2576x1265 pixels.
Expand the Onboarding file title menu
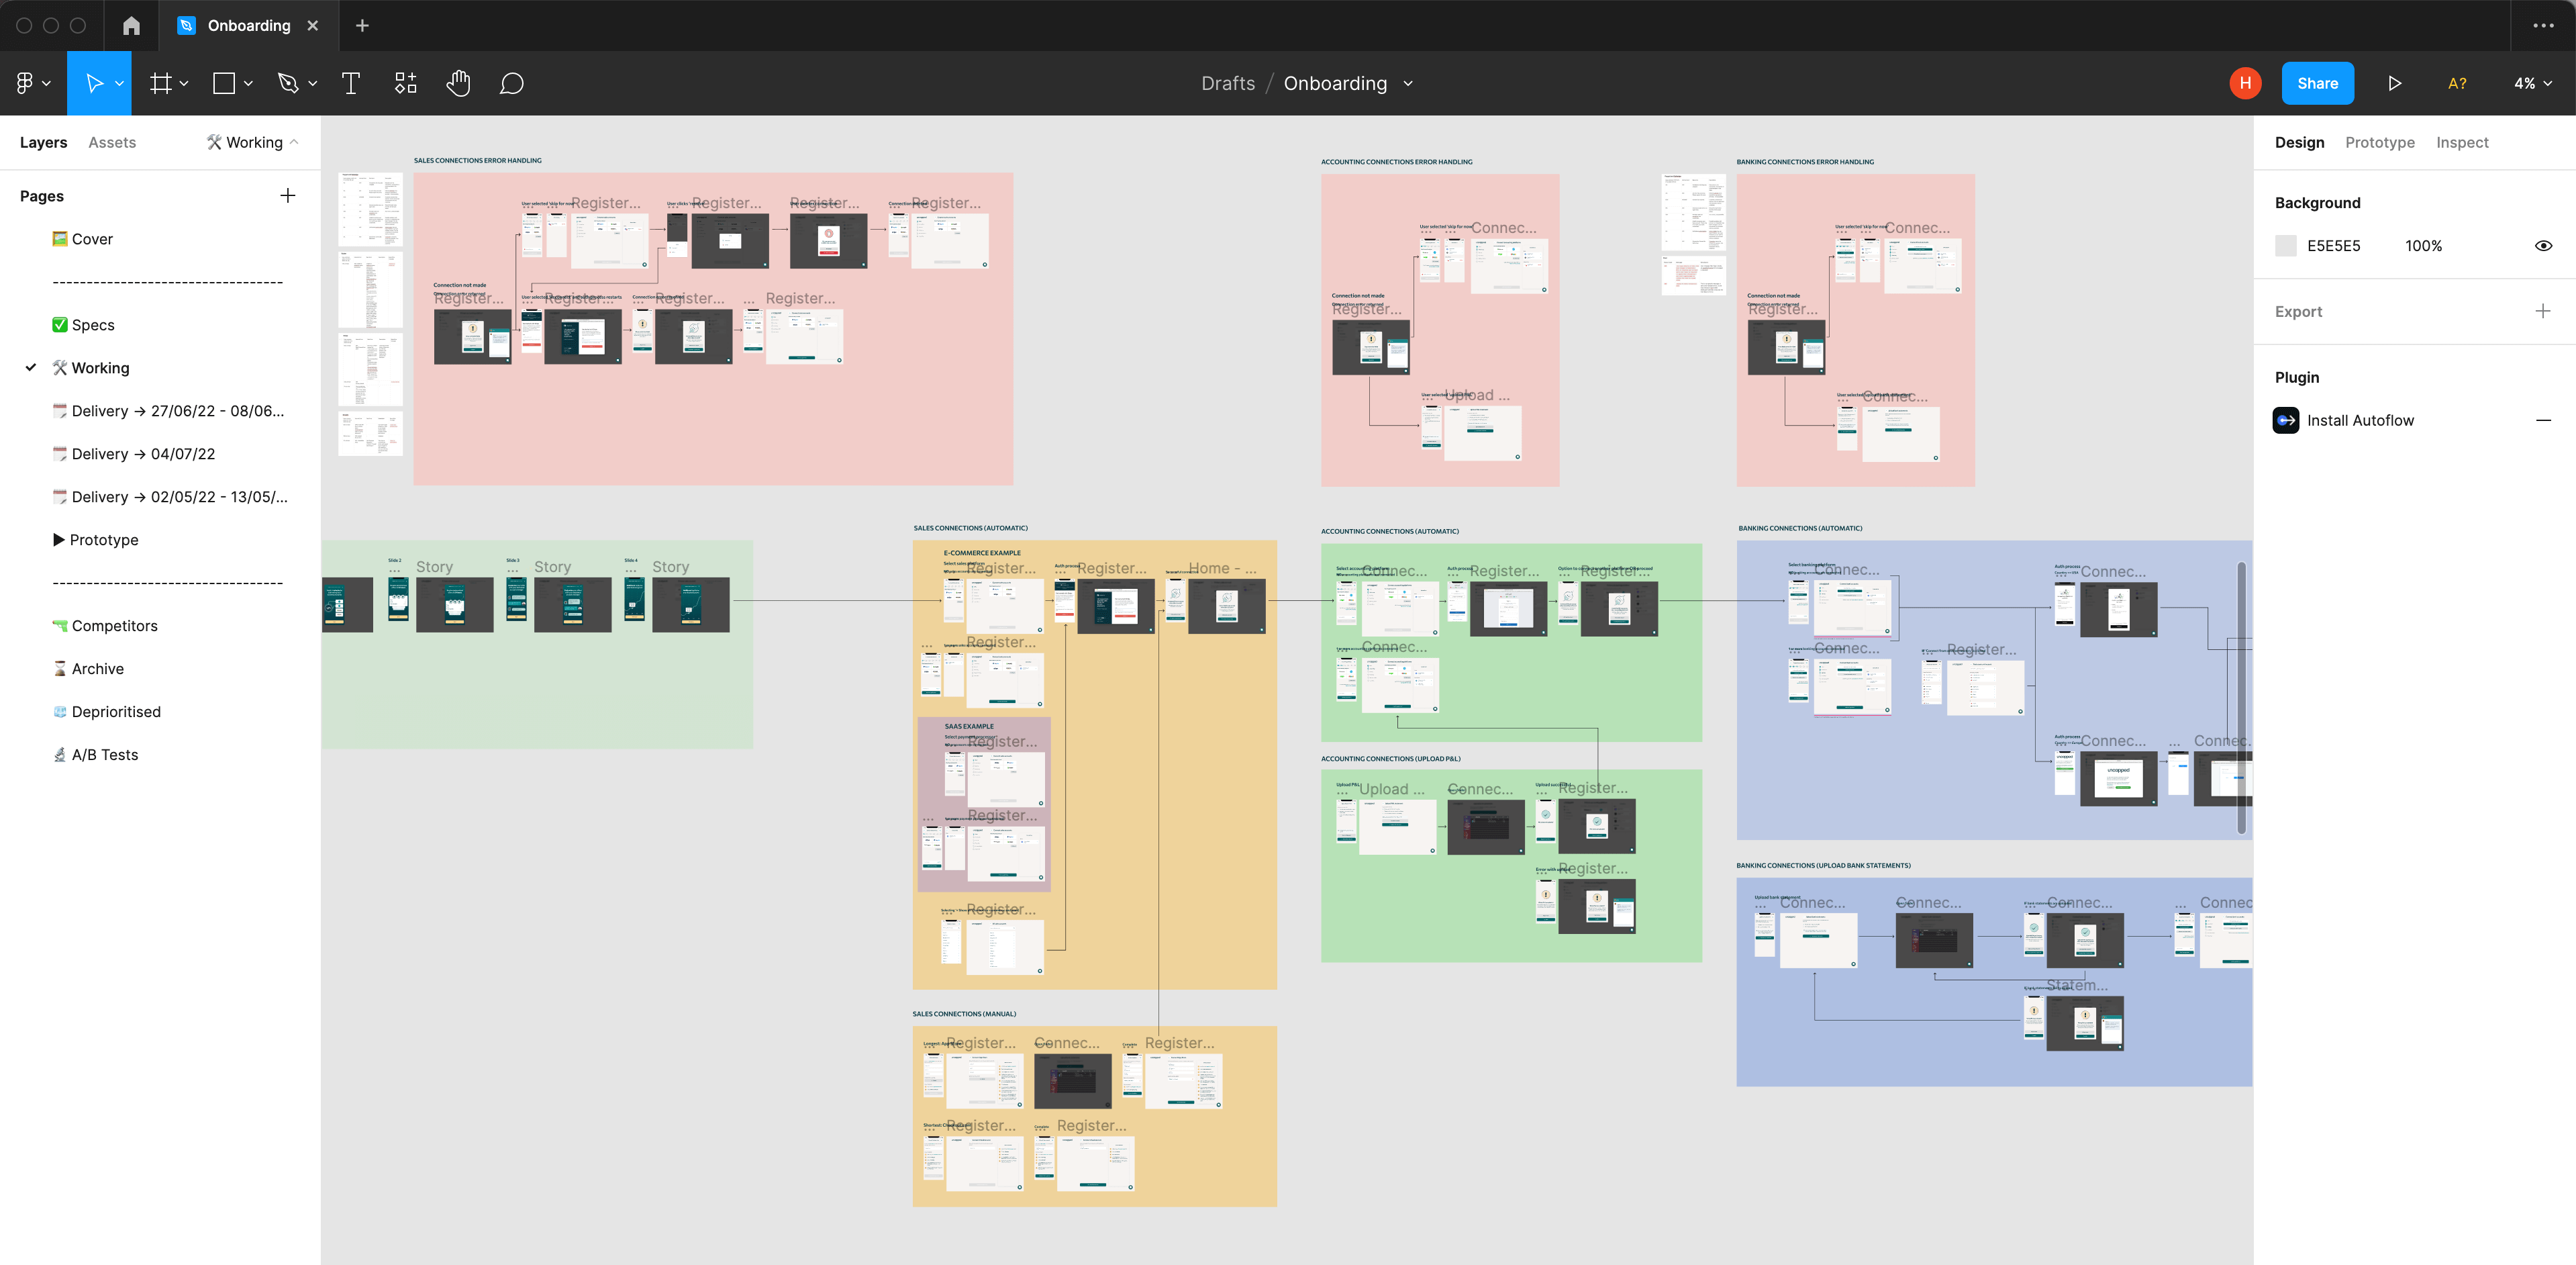pyautogui.click(x=1408, y=84)
